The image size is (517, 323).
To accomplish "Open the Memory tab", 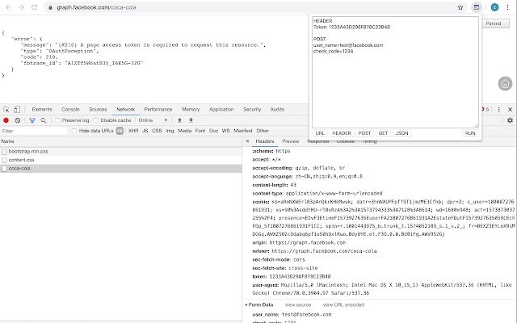I will pyautogui.click(x=191, y=110).
